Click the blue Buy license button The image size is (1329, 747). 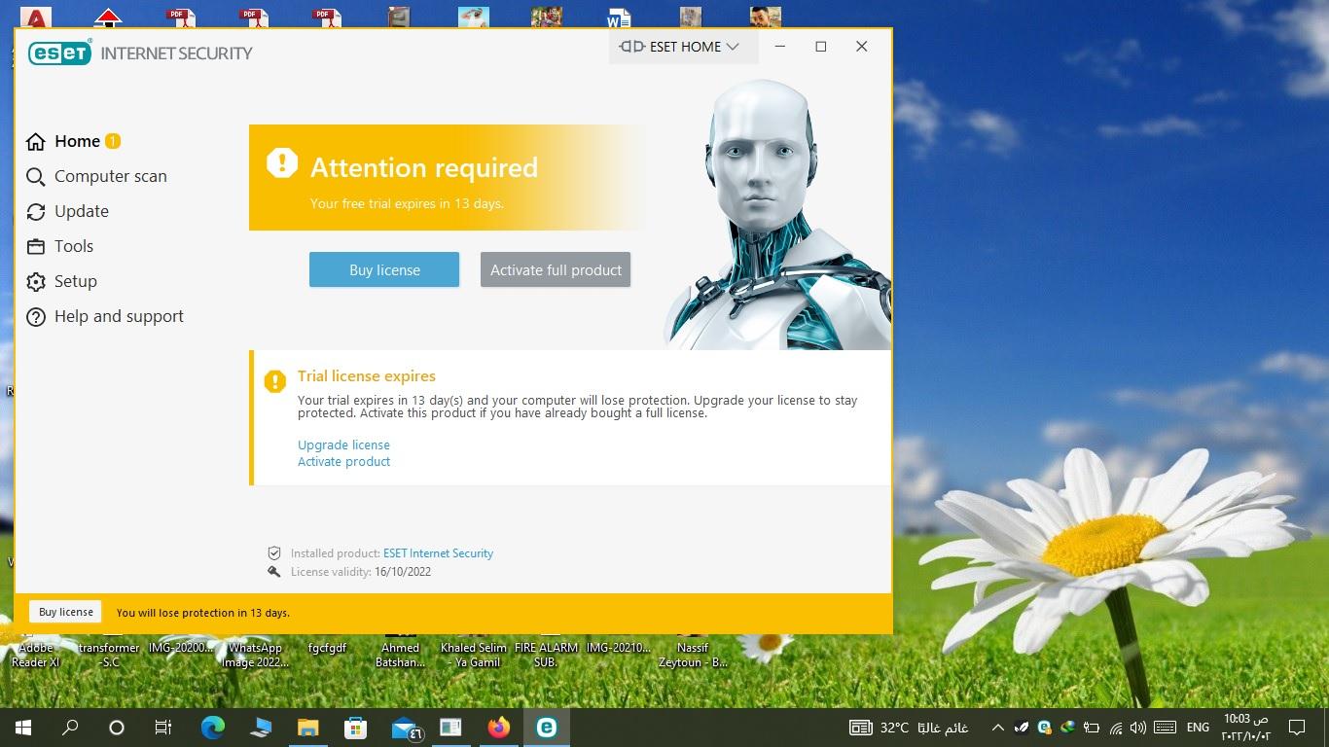tap(384, 270)
